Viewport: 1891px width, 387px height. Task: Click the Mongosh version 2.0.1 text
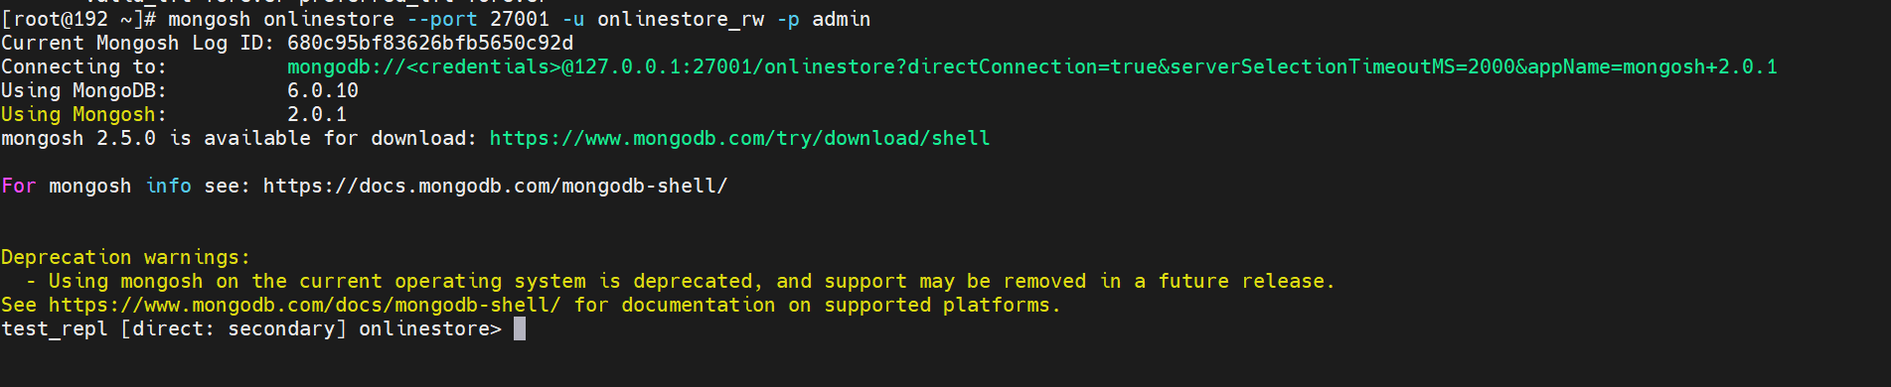click(316, 114)
